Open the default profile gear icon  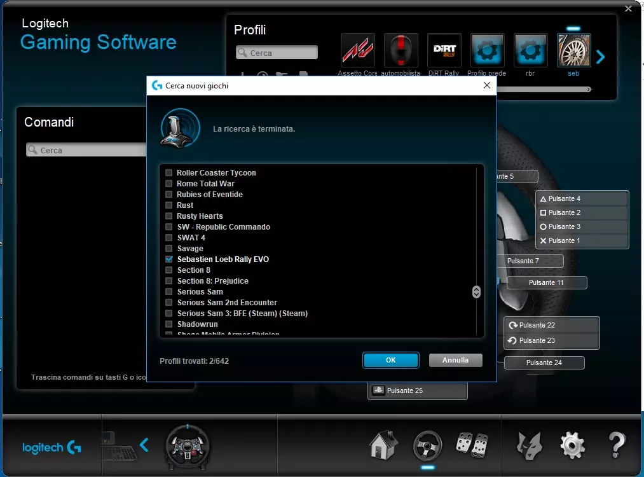click(487, 50)
